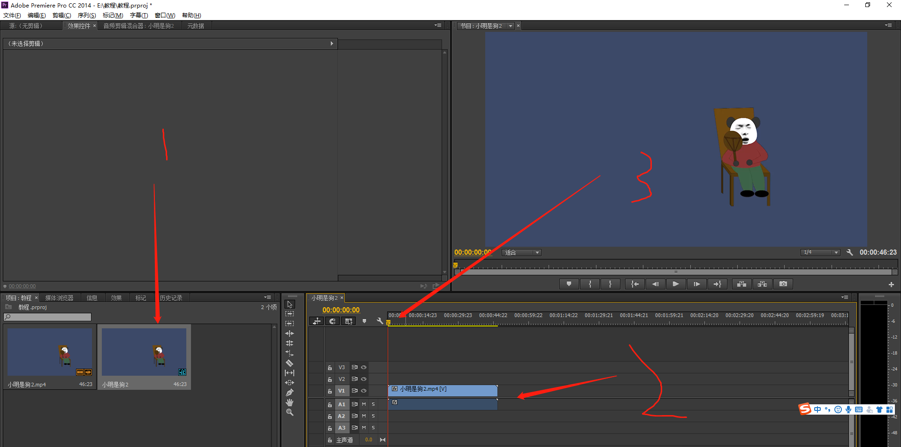Screen dimensions: 901x447
Task: Export frame with camera icon
Action: (783, 284)
